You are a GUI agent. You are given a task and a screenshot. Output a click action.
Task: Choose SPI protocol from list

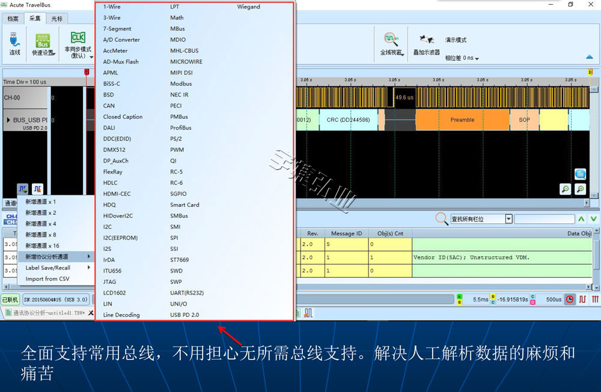pos(174,238)
